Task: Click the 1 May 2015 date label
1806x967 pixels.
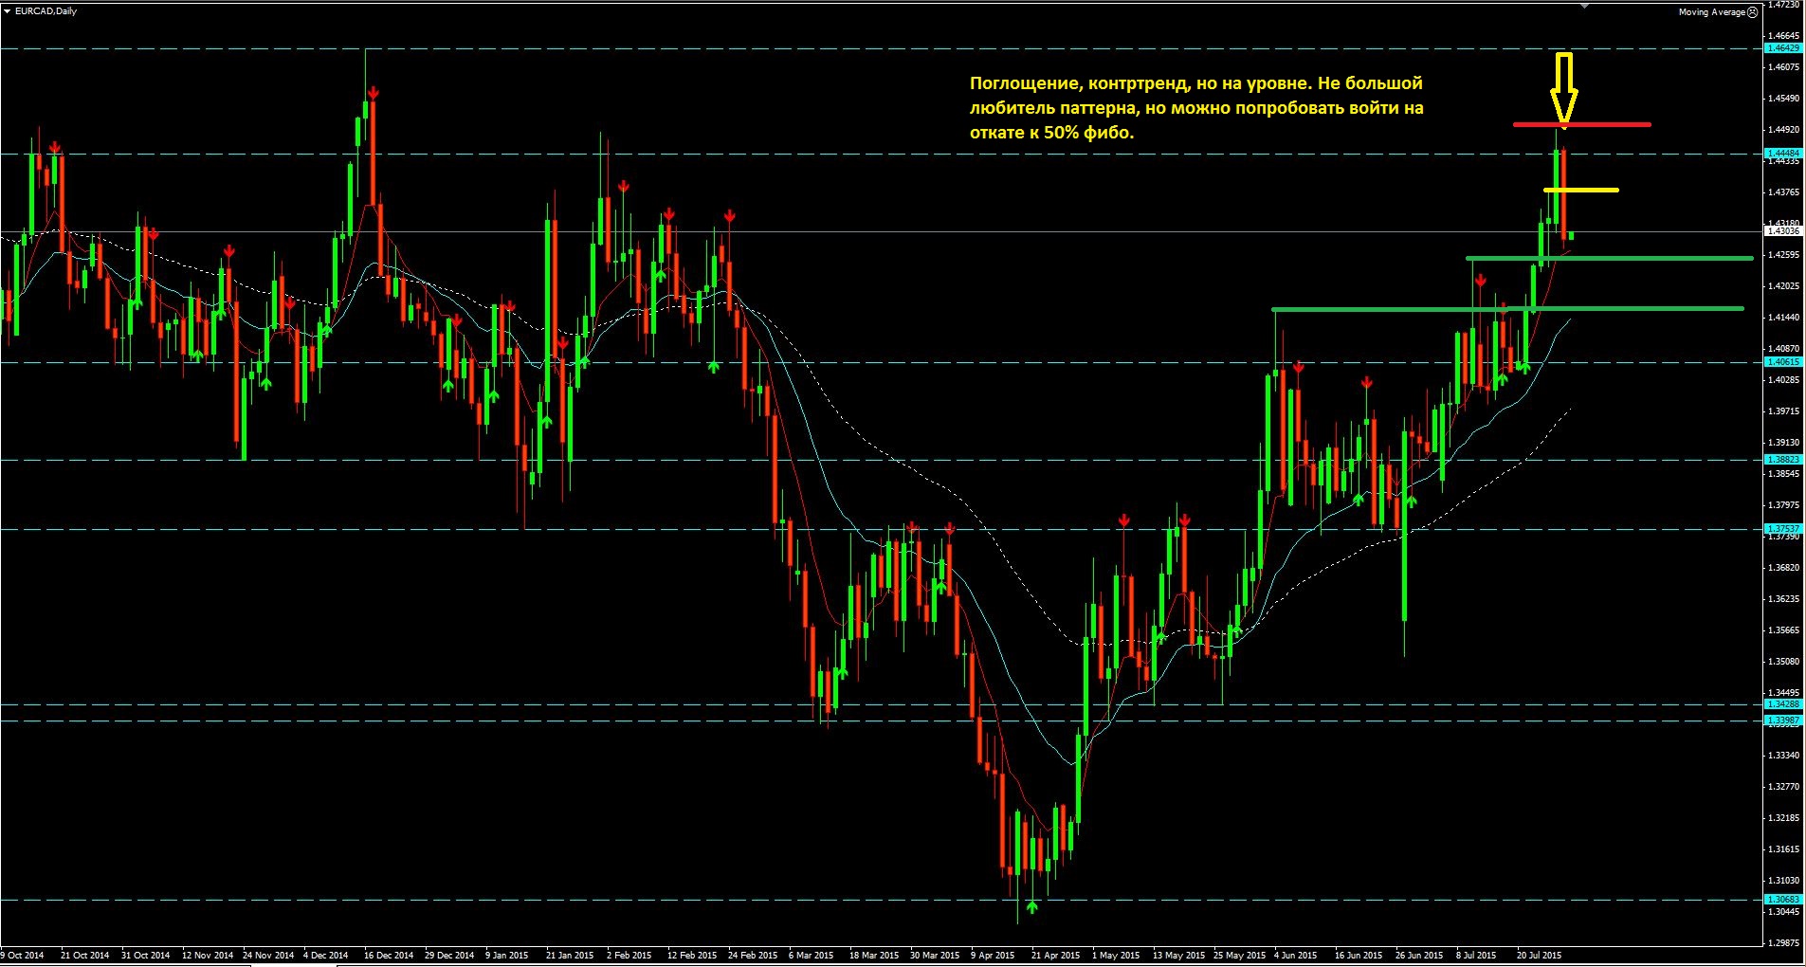Action: click(x=1115, y=956)
